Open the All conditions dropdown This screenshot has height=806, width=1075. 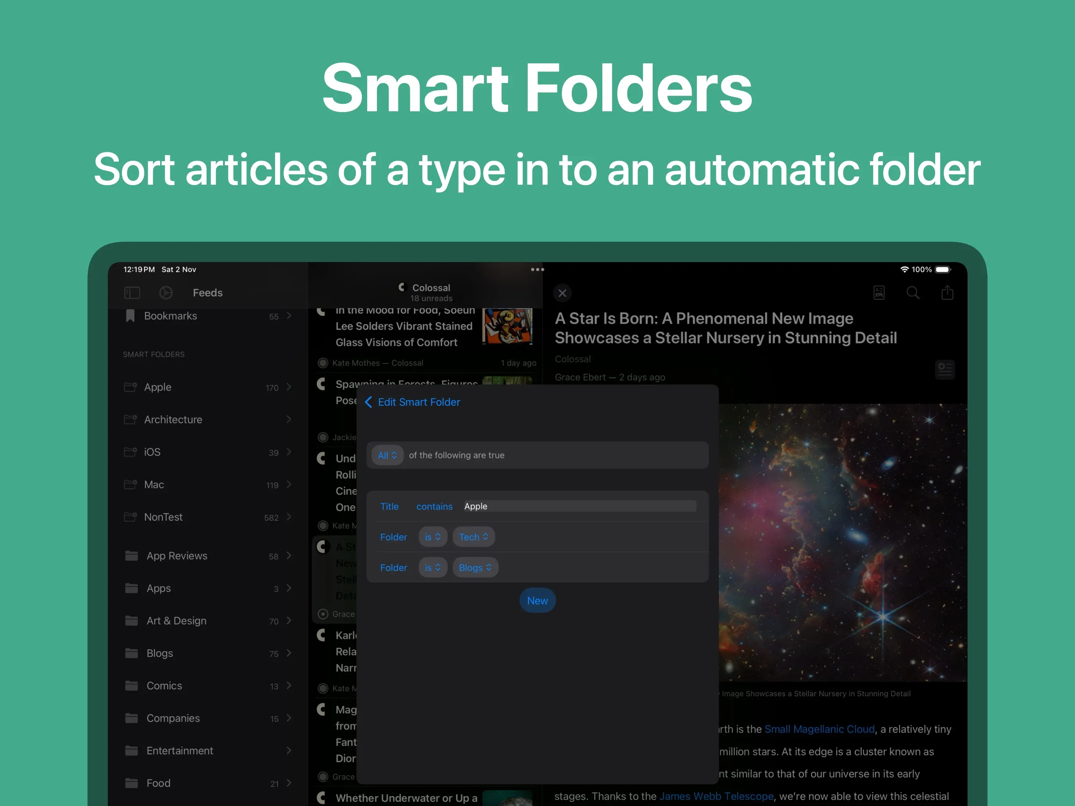pyautogui.click(x=387, y=455)
